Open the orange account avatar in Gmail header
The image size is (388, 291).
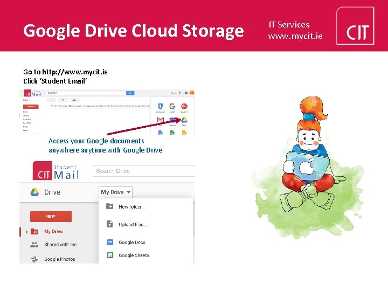pos(192,93)
